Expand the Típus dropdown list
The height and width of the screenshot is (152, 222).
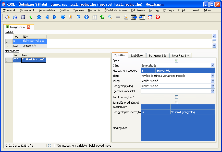tap(213, 76)
